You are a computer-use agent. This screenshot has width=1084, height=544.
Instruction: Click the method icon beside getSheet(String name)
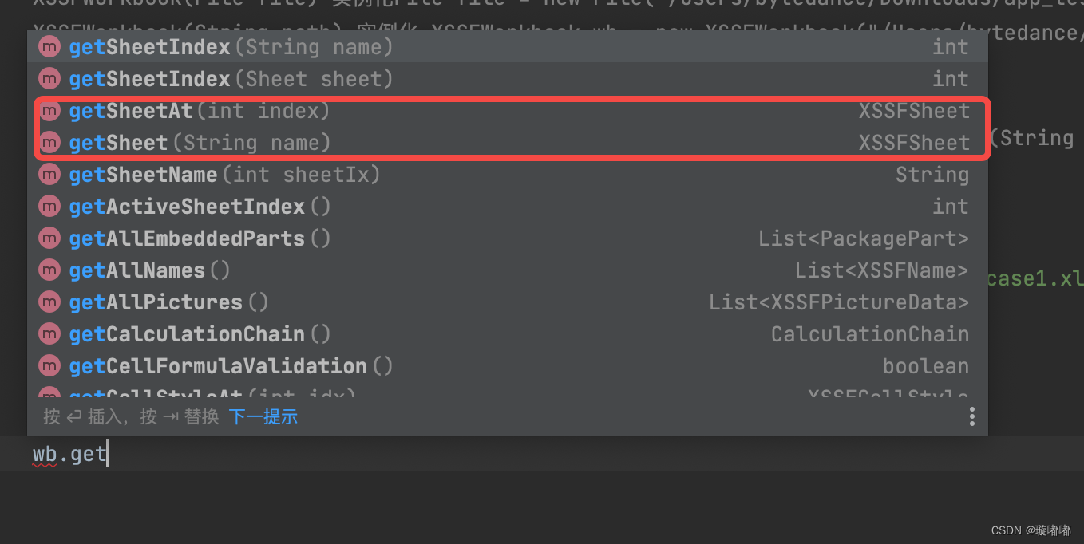(49, 142)
